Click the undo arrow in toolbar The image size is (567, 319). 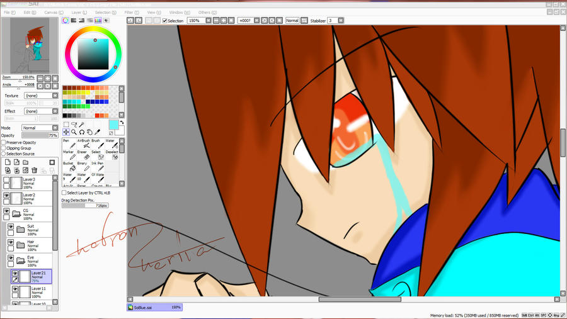[x=130, y=21]
